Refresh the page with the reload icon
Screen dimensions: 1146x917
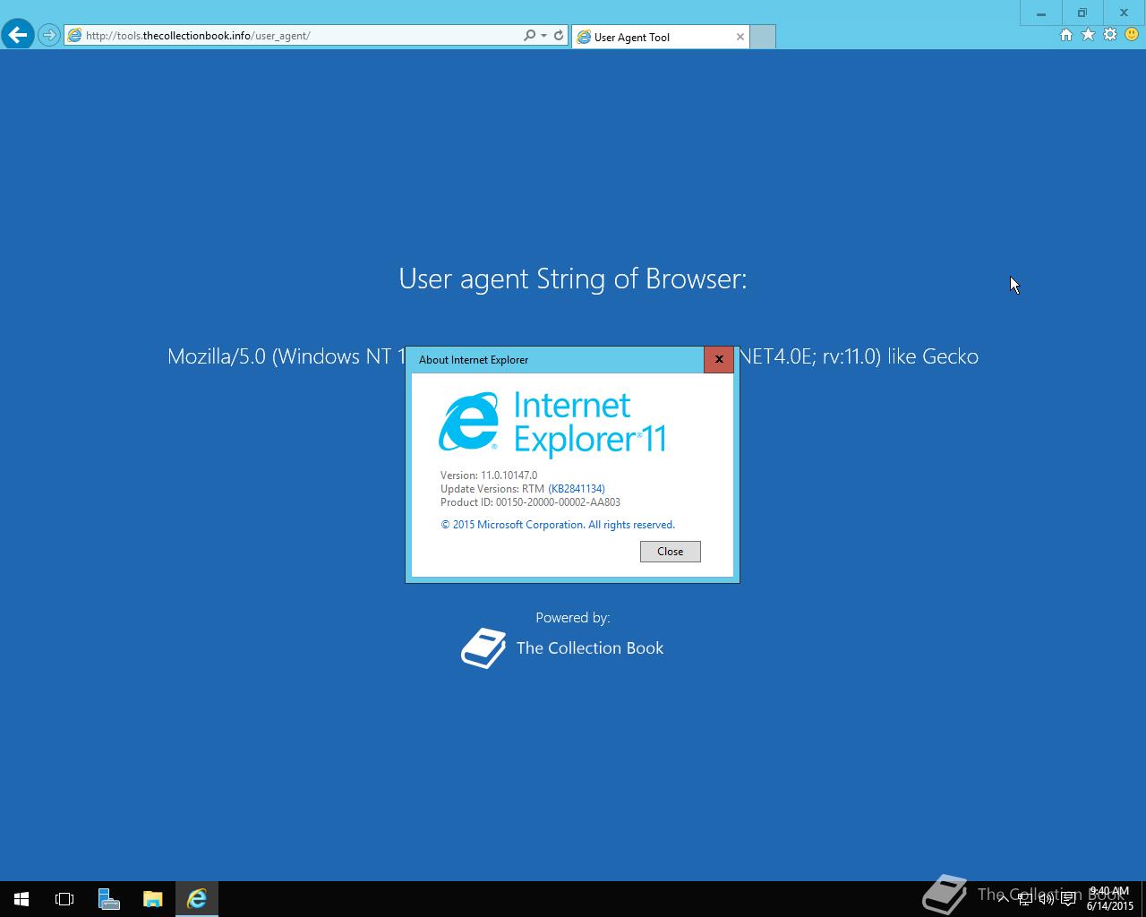pyautogui.click(x=559, y=35)
